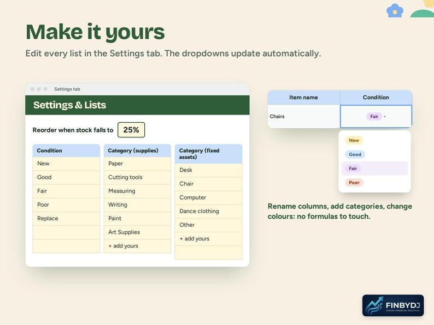Select the Art Supplies cell

coord(137,232)
